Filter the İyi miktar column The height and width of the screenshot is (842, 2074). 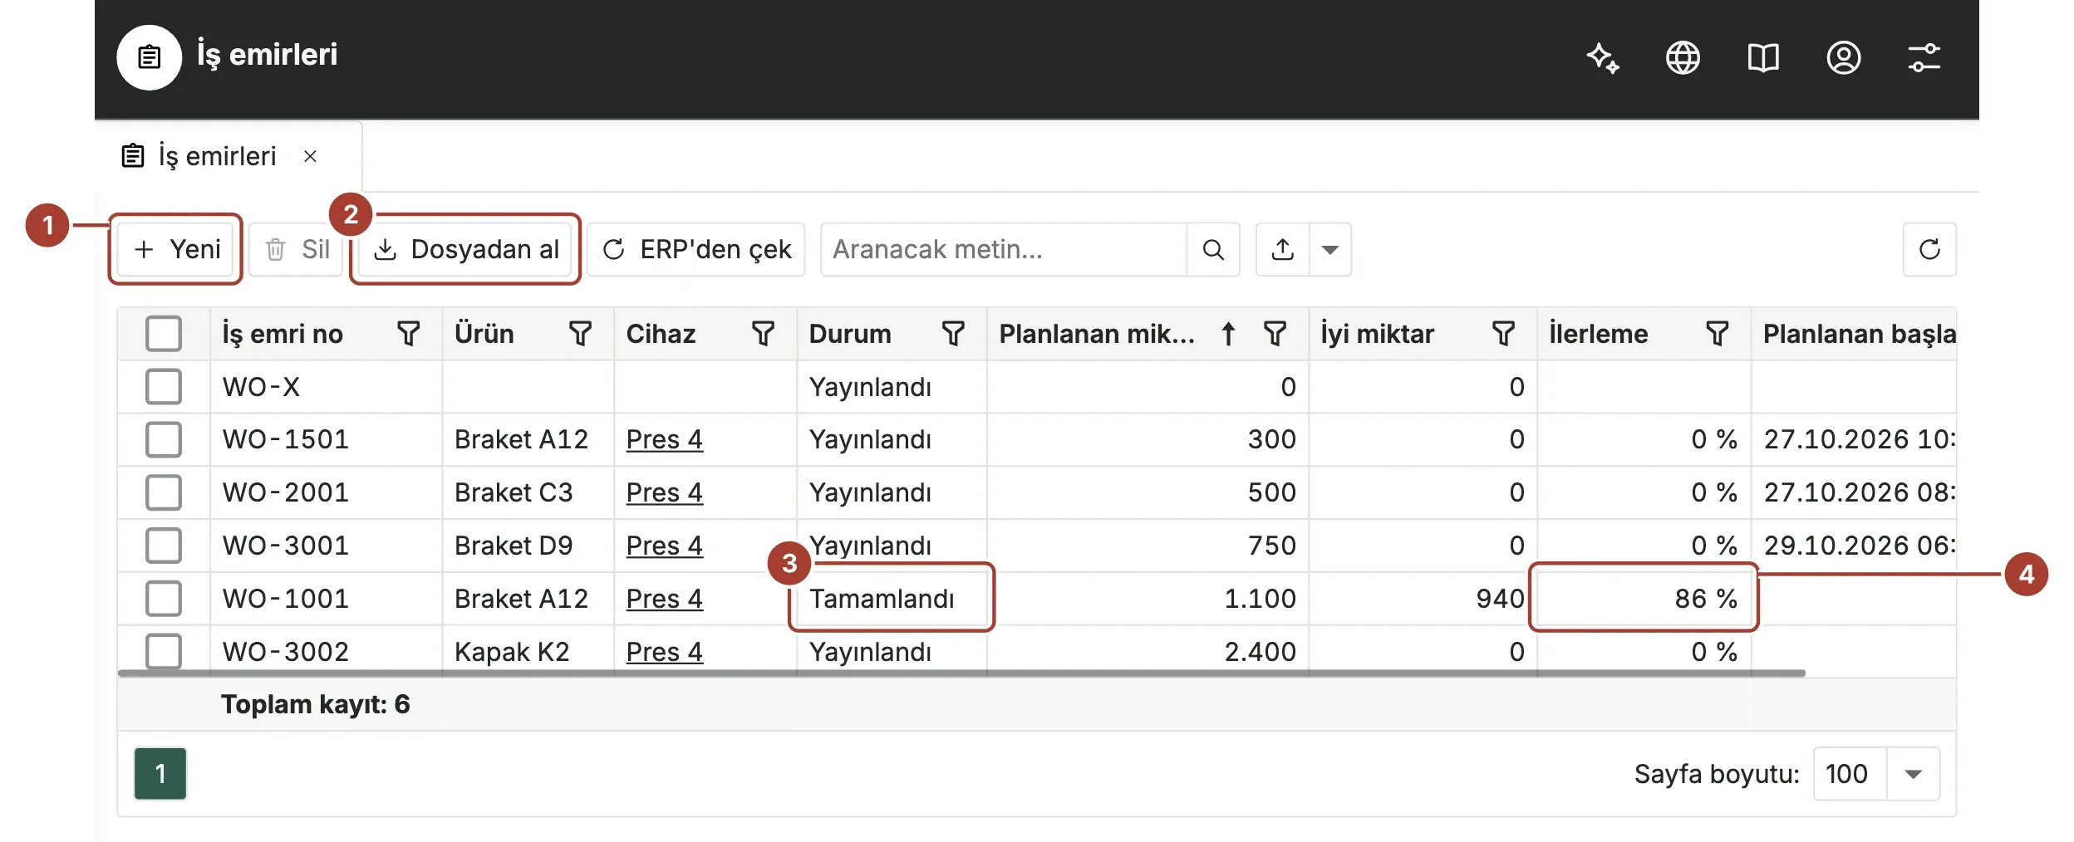(x=1503, y=334)
